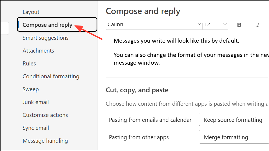269x151 pixels.
Task: Switch to Conditional formatting settings
Action: pyautogui.click(x=51, y=76)
